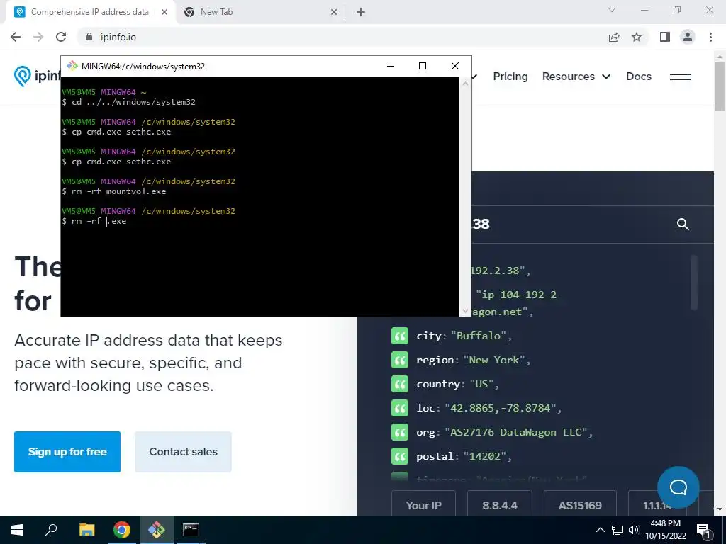Open the Docs link
Image resolution: width=726 pixels, height=544 pixels.
[x=639, y=76]
